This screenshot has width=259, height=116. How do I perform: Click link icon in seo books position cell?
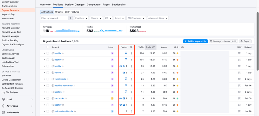(x=121, y=98)
